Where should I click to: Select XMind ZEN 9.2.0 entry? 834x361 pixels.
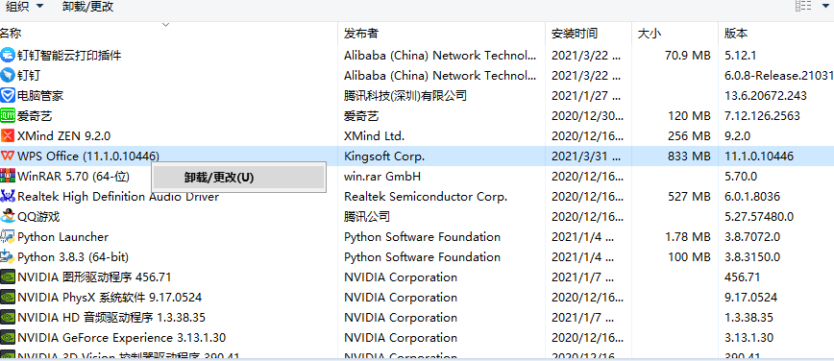(63, 135)
